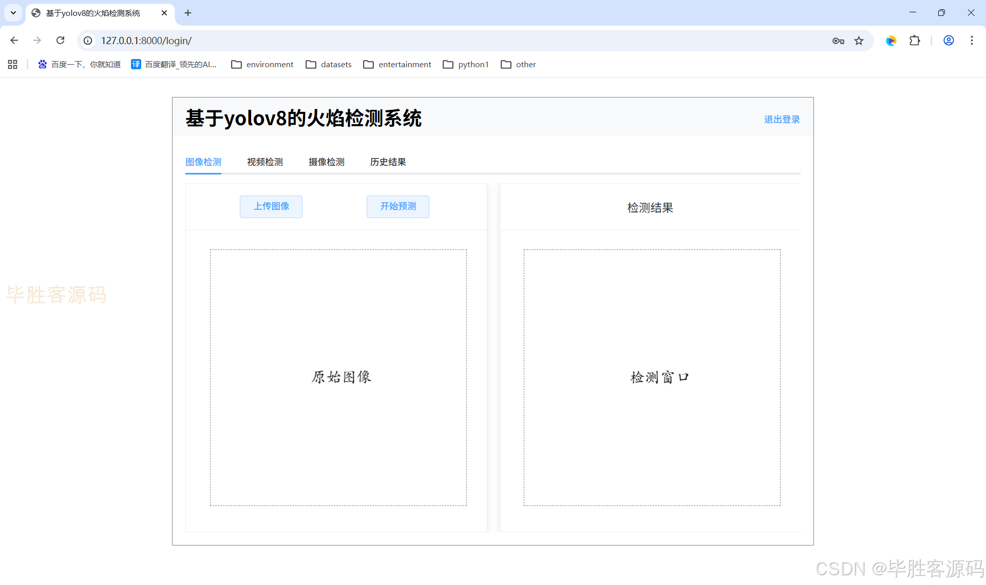Open the Chrome three-dot menu

coord(972,41)
